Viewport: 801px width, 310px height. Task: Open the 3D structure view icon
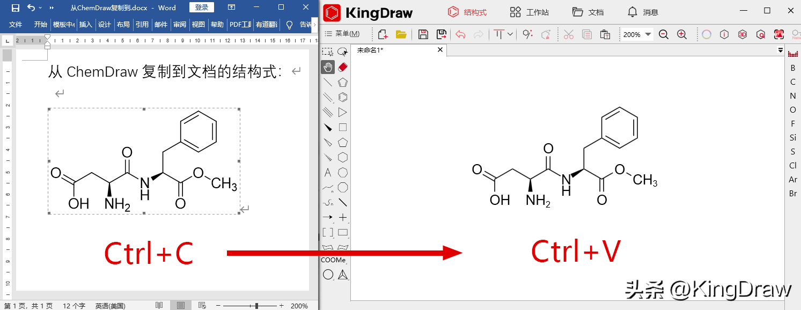743,34
